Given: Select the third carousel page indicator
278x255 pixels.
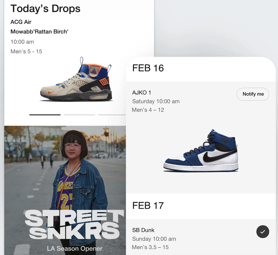Looking at the screenshot, I should 112,115.
